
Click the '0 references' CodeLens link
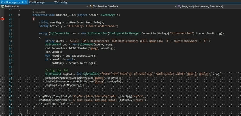(39, 12)
